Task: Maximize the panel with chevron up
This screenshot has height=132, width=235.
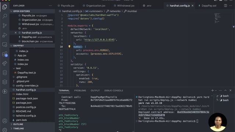Action: click(x=225, y=91)
